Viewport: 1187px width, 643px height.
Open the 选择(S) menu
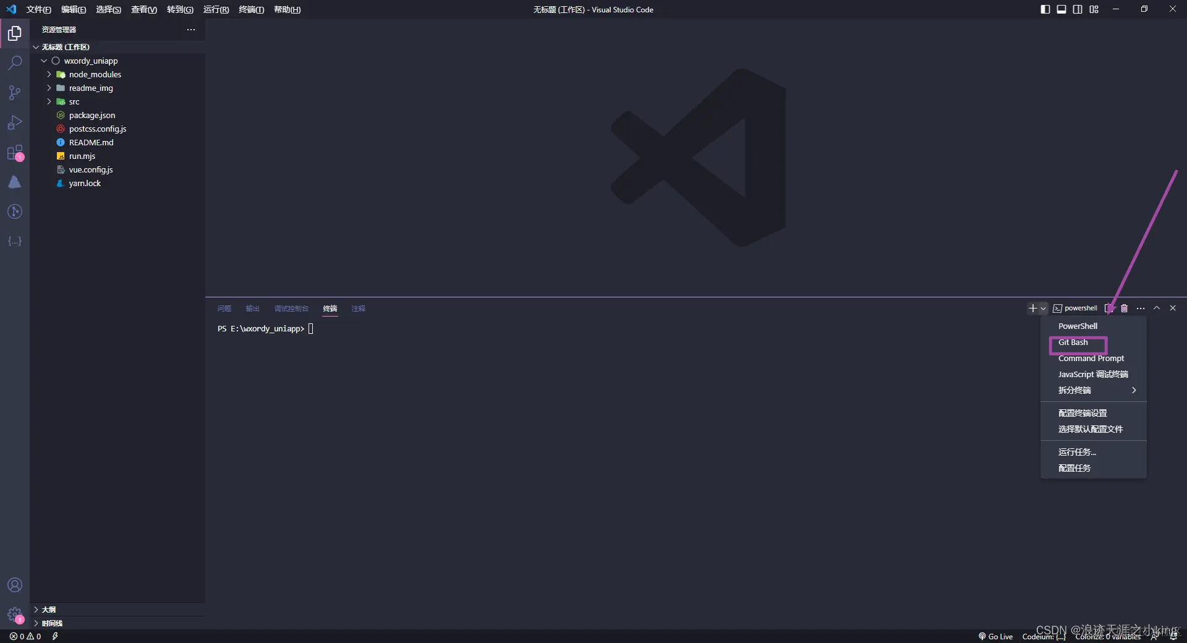click(x=108, y=9)
